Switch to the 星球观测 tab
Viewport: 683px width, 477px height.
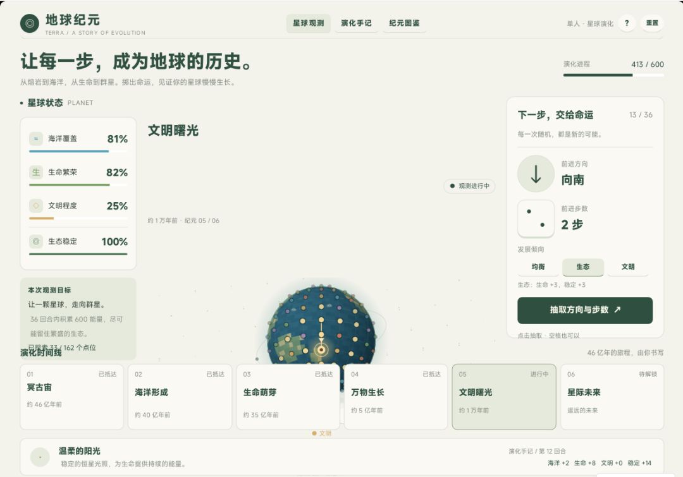click(x=309, y=23)
